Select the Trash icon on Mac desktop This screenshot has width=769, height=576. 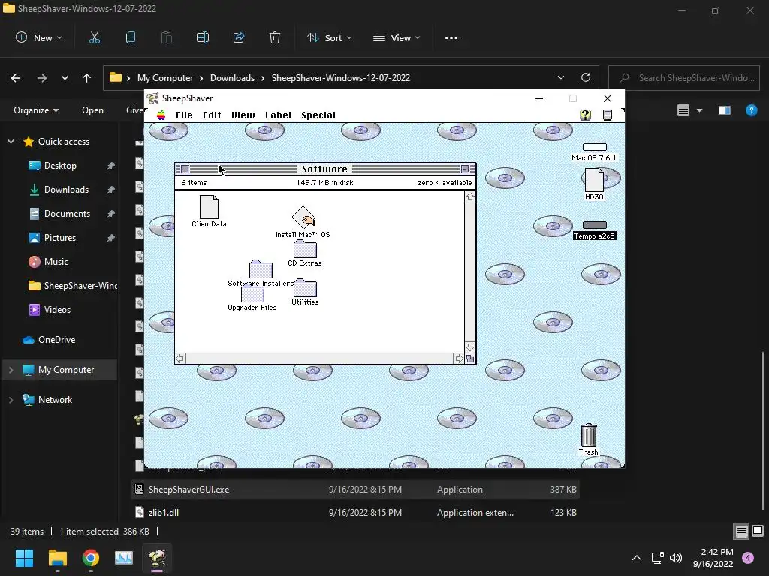point(588,435)
